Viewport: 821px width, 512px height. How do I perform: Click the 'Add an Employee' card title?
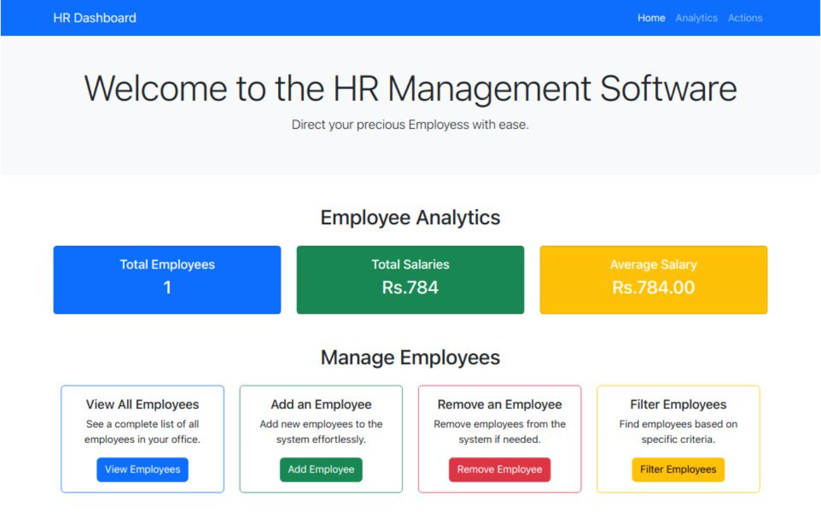pyautogui.click(x=321, y=405)
